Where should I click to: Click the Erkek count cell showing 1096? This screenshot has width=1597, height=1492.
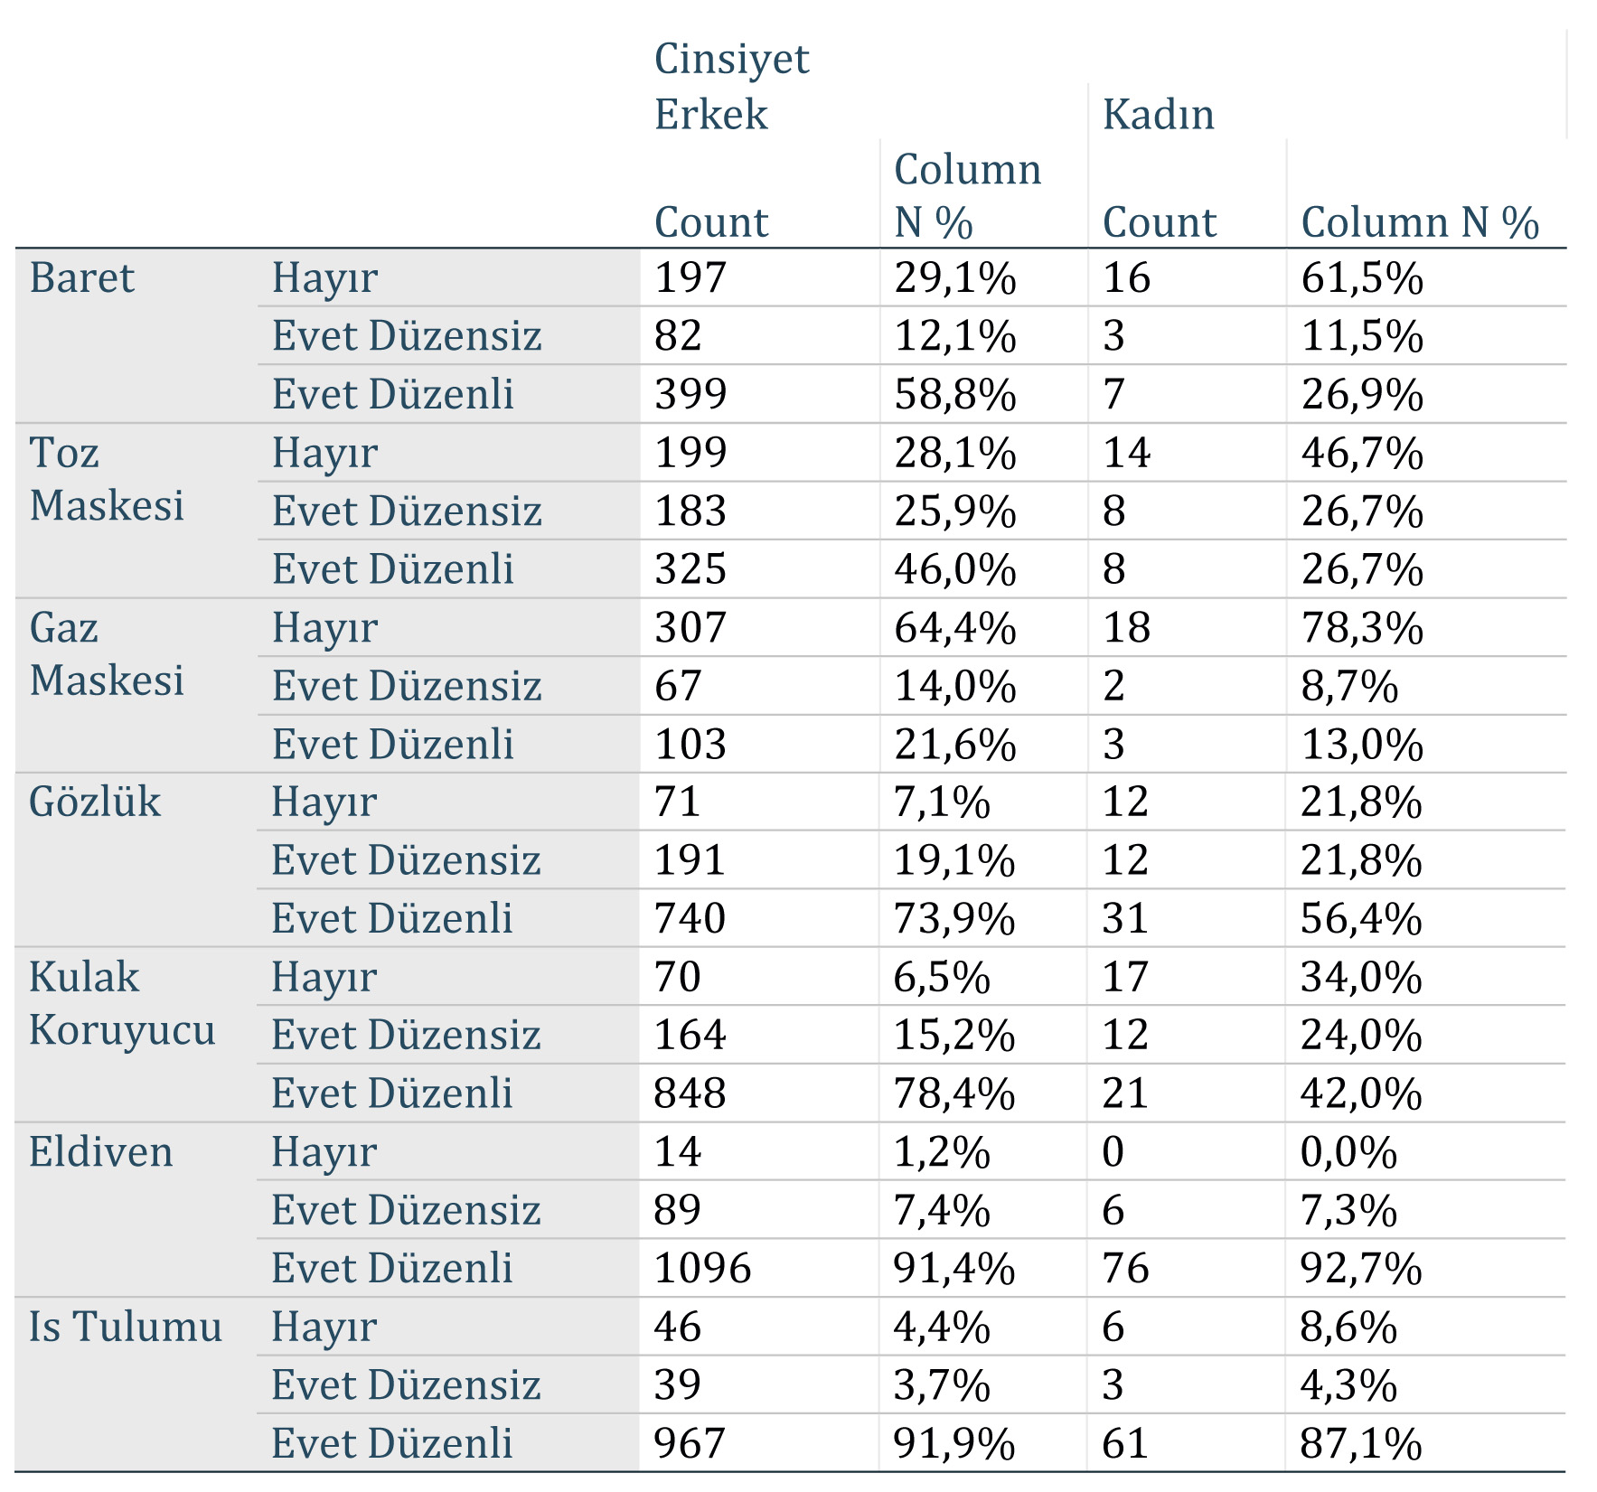[702, 1268]
